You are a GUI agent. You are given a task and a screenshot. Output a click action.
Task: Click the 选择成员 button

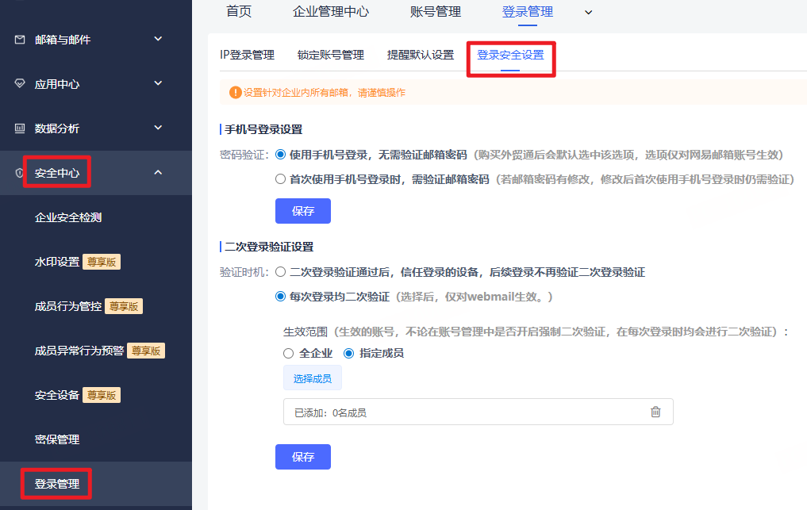313,378
